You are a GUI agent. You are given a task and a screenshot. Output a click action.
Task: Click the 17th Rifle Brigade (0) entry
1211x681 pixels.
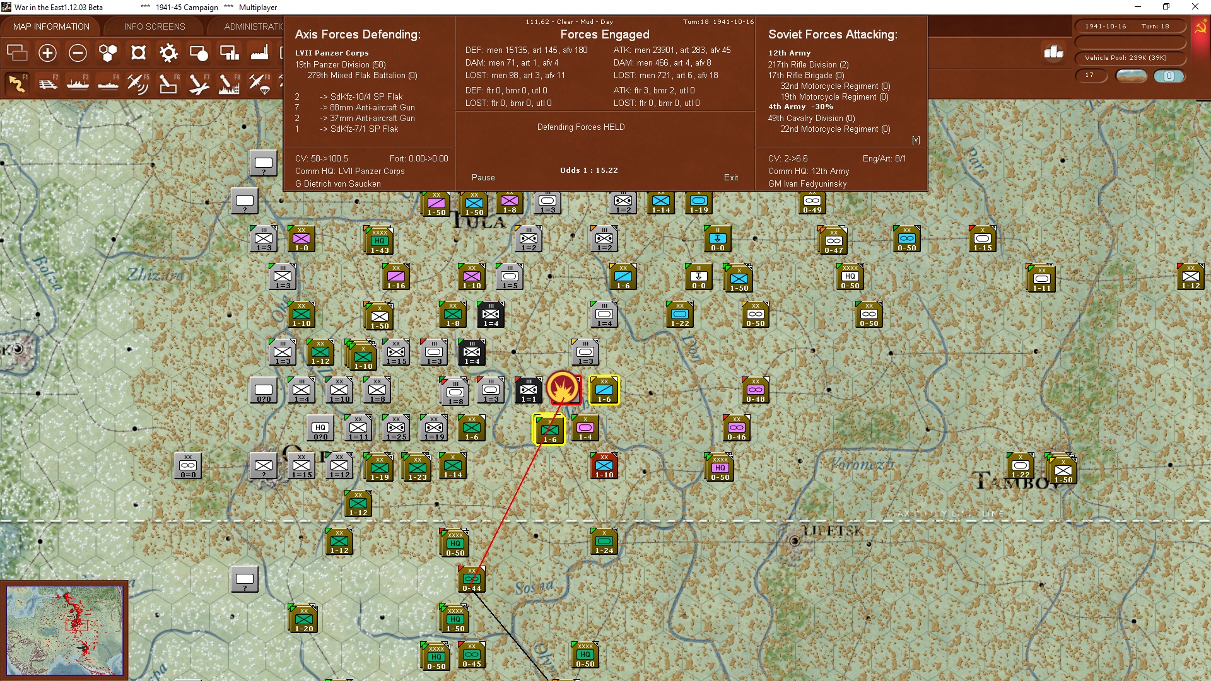(806, 75)
